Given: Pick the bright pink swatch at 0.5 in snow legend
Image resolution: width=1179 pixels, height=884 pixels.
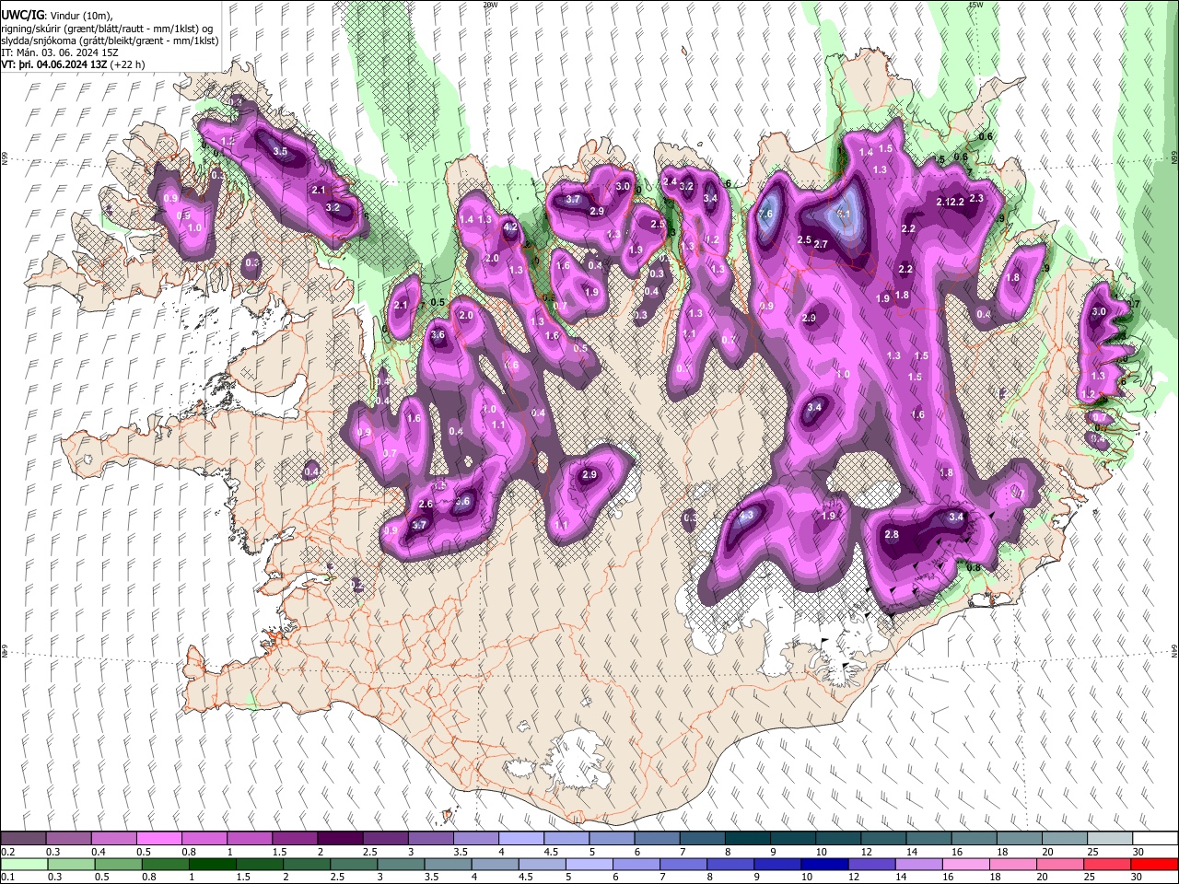Looking at the screenshot, I should tap(159, 839).
